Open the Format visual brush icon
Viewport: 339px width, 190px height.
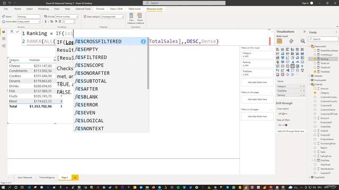(x=291, y=41)
